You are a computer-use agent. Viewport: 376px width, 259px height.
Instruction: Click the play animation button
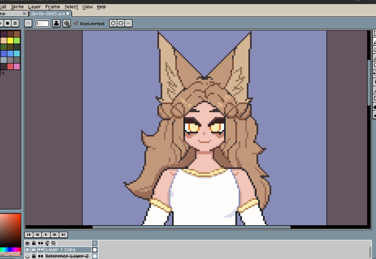click(46, 235)
